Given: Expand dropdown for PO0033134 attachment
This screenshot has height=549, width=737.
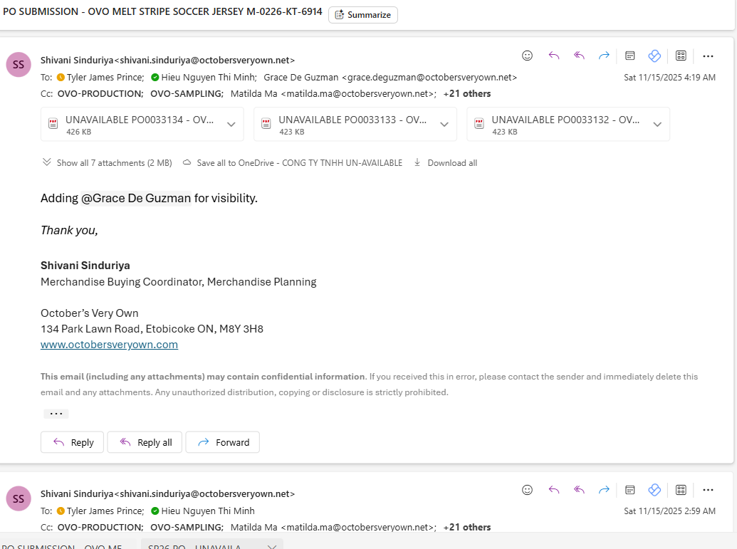Looking at the screenshot, I should (231, 125).
